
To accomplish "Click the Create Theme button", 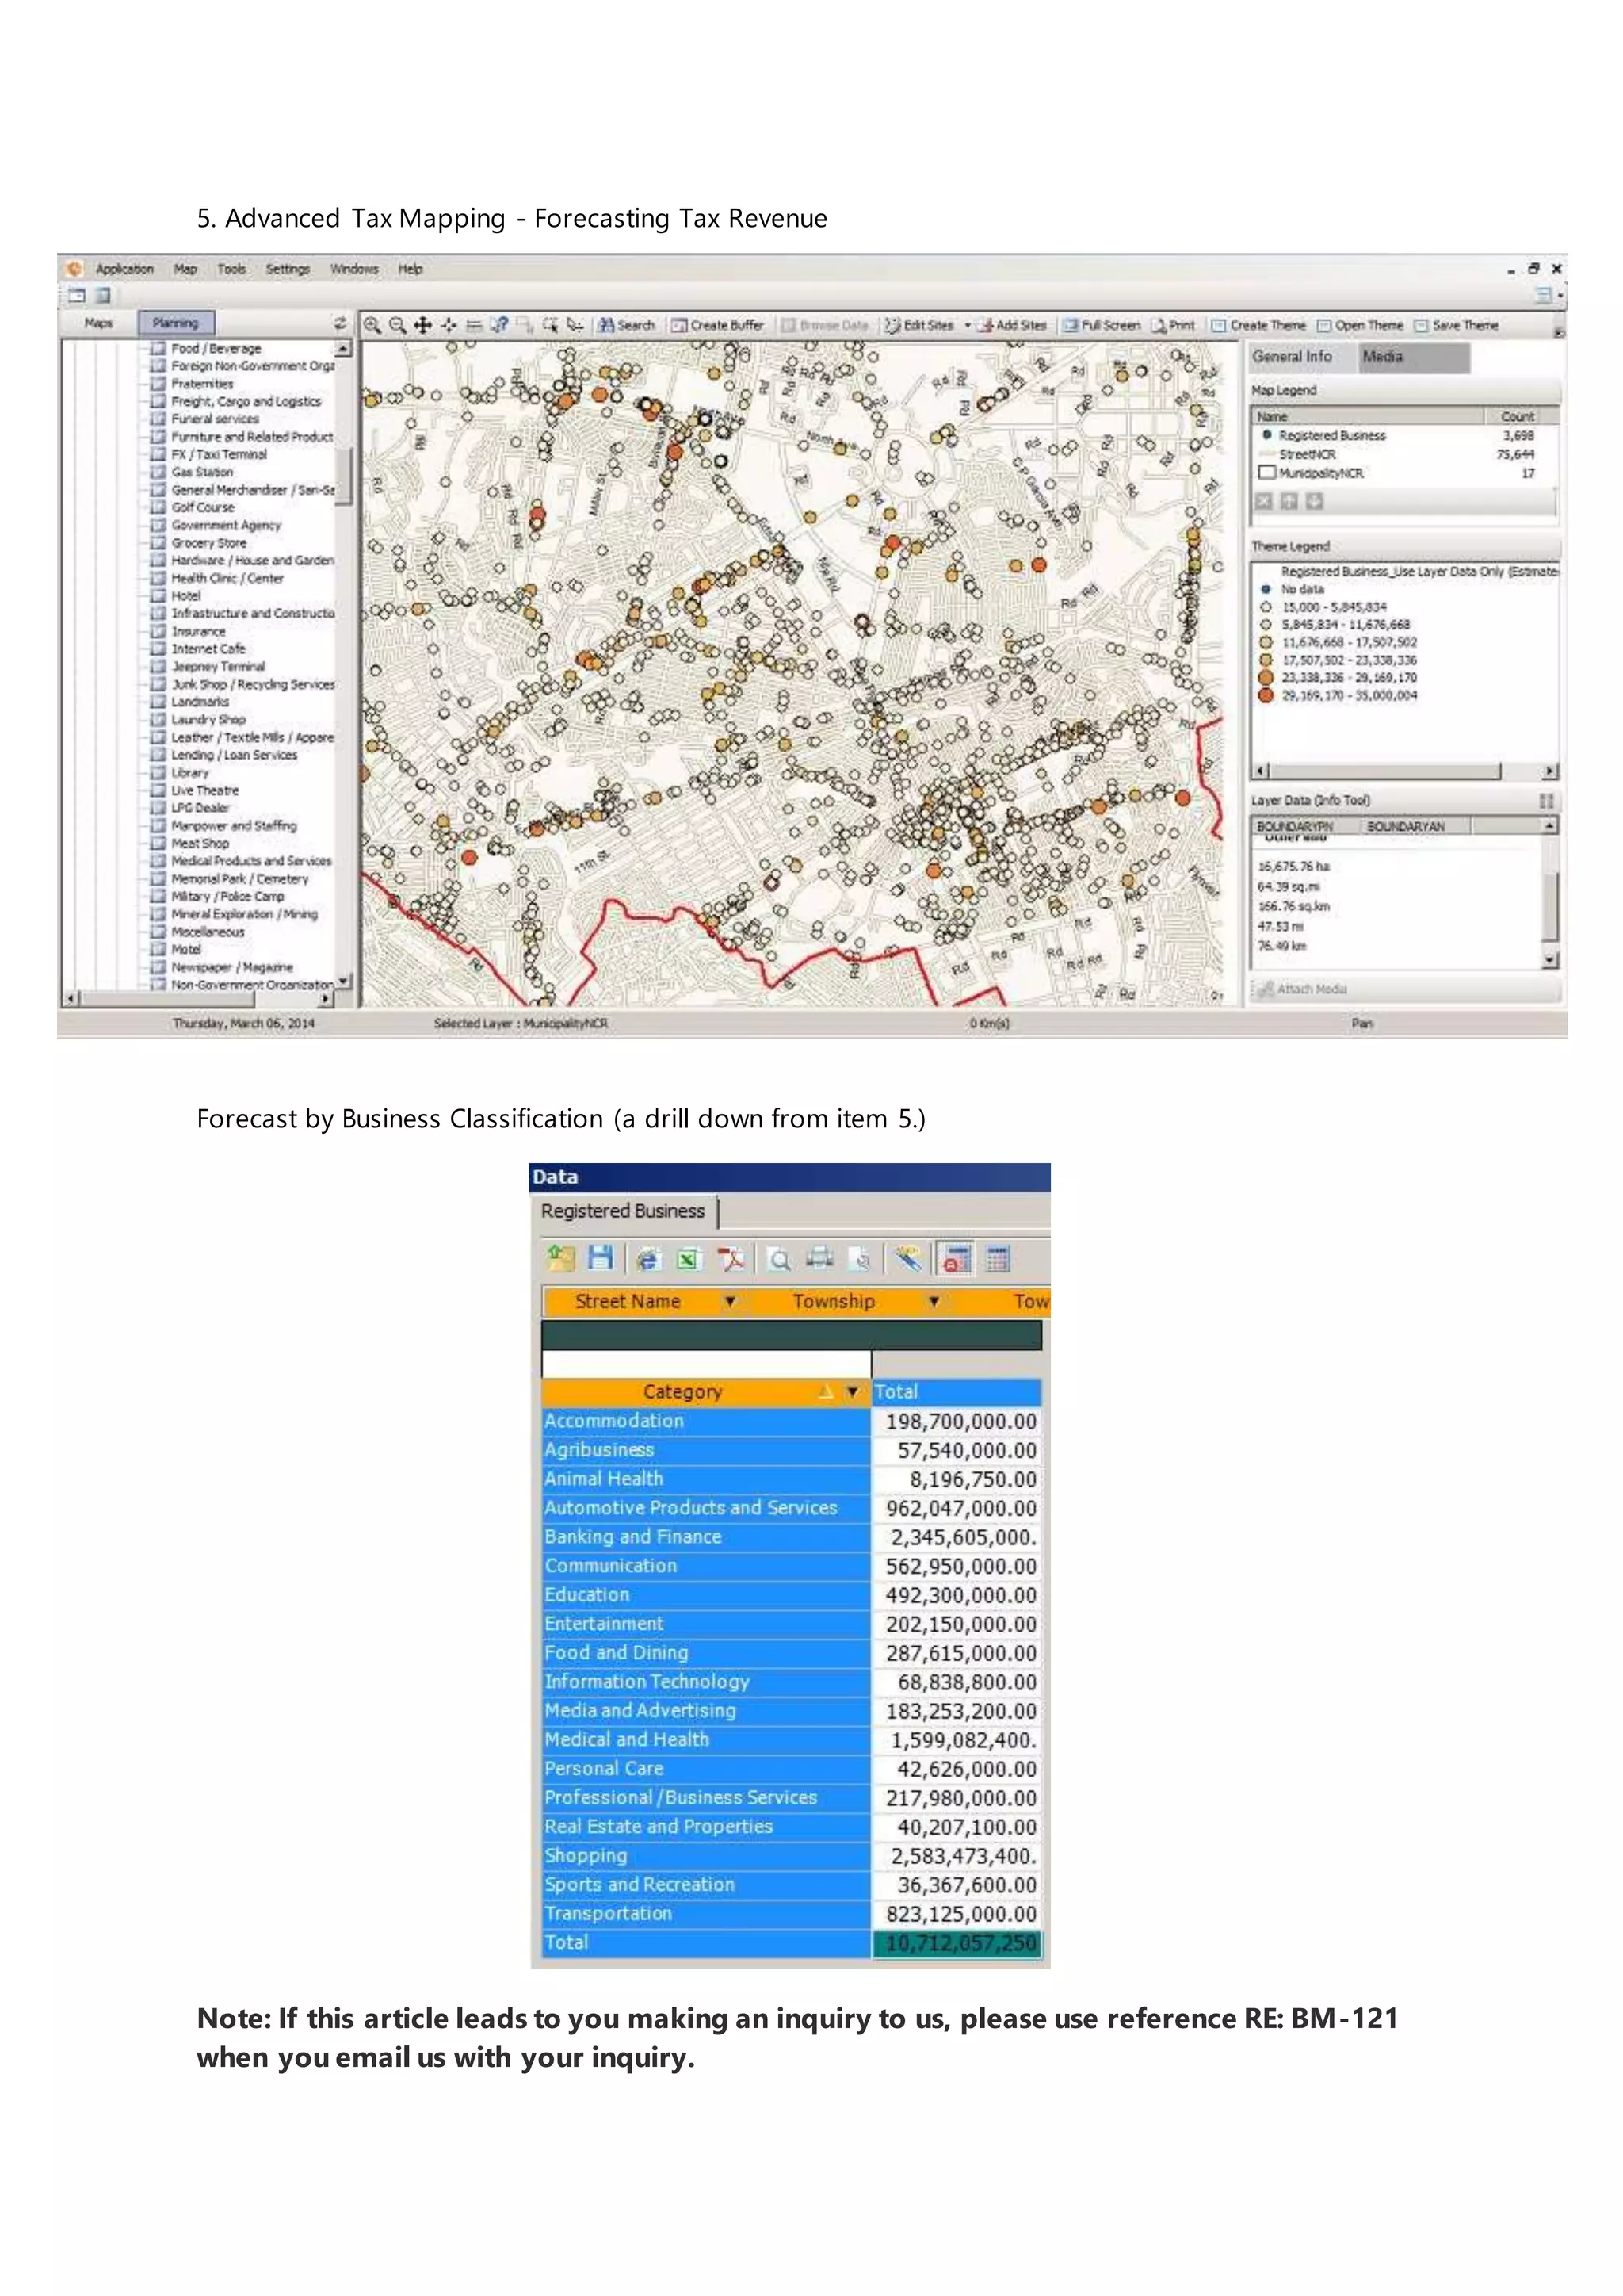I will point(1258,325).
